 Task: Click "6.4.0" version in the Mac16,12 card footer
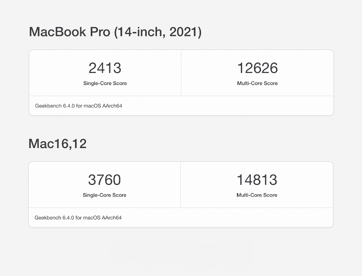[x=68, y=218]
